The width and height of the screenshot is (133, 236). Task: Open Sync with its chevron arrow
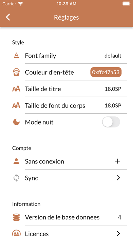pyautogui.click(x=118, y=178)
